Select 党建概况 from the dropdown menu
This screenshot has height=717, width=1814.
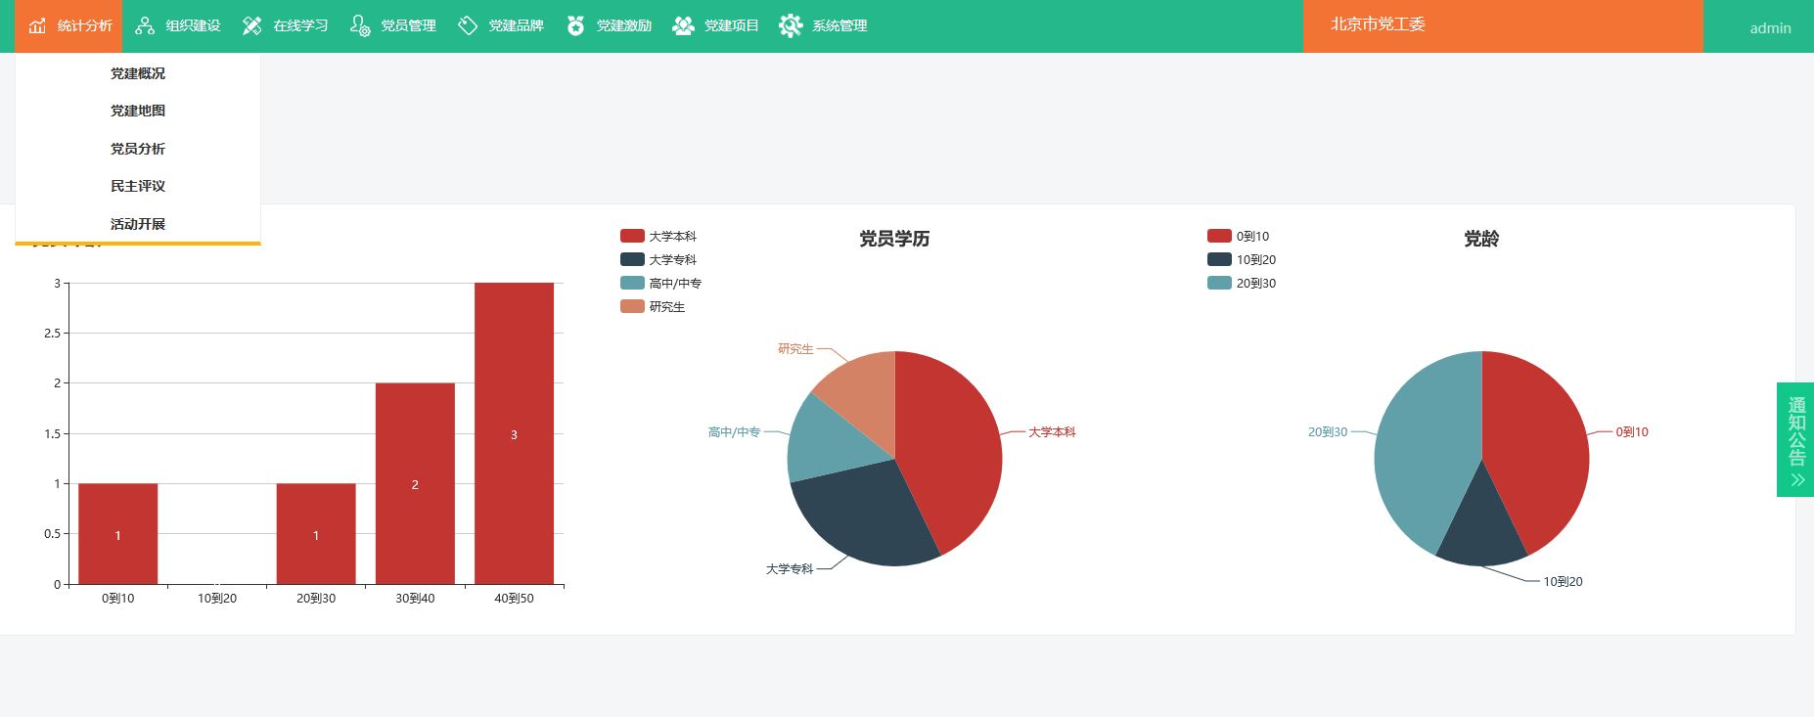tap(138, 73)
